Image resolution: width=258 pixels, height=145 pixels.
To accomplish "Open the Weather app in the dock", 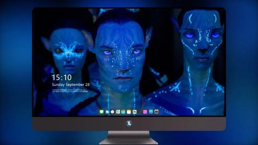I will [x=107, y=112].
